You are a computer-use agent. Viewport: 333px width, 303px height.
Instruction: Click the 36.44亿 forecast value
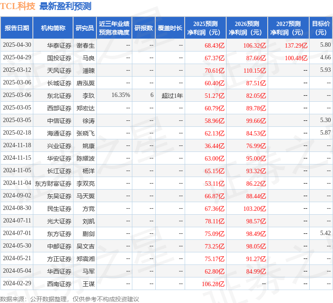click(x=215, y=146)
